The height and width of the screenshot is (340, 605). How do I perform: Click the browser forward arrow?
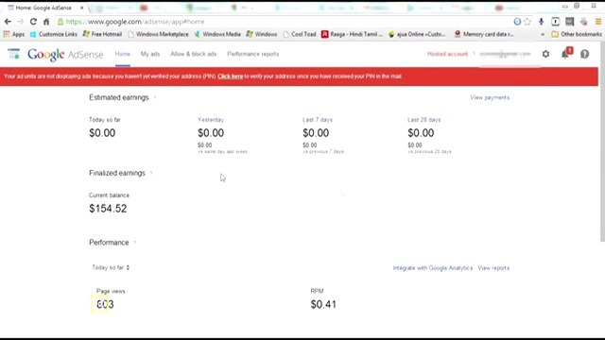pos(21,22)
